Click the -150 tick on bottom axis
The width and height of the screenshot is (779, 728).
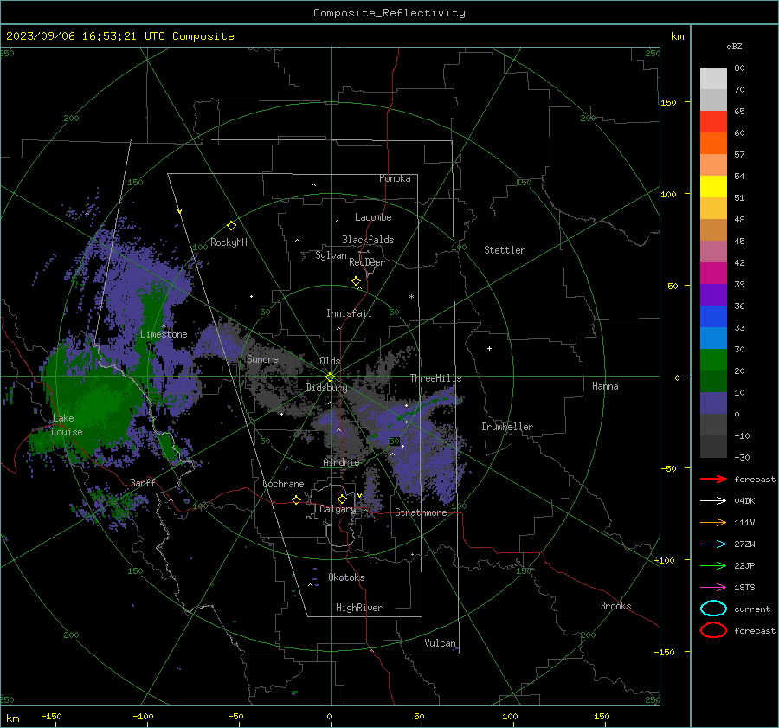click(x=51, y=716)
